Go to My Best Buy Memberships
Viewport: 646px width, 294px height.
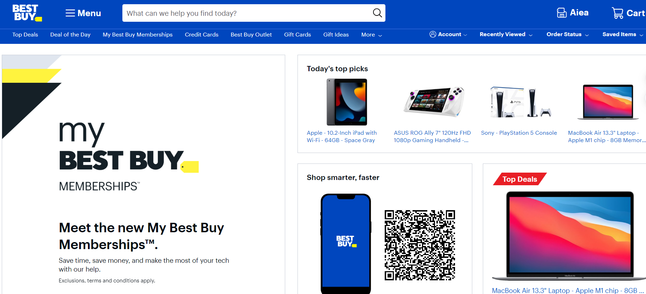[137, 35]
